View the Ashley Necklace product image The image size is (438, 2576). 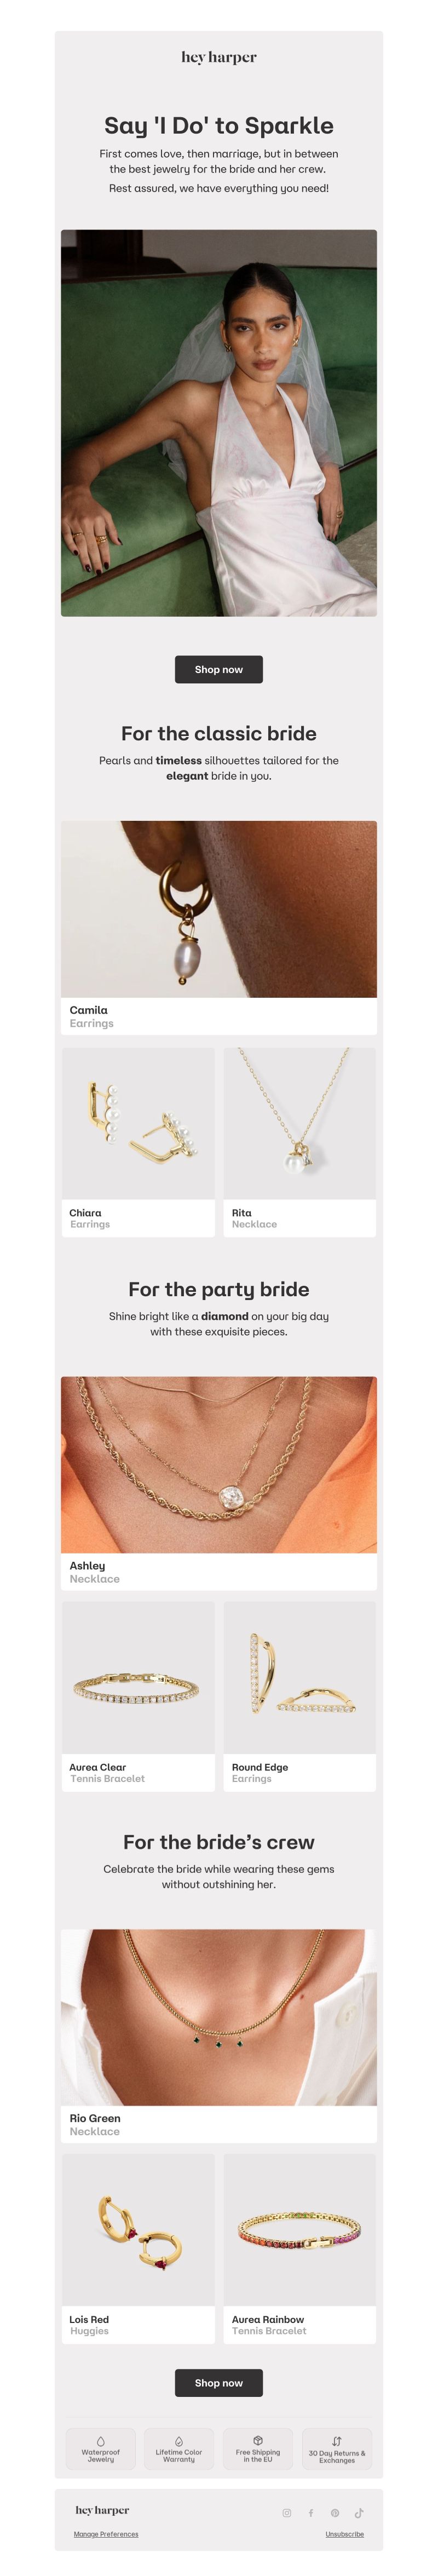coord(219,1464)
